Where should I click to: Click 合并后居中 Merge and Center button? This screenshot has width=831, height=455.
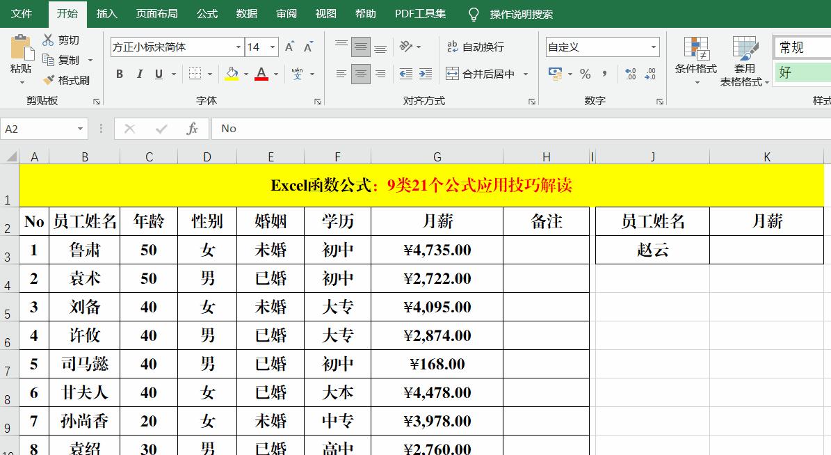[481, 74]
